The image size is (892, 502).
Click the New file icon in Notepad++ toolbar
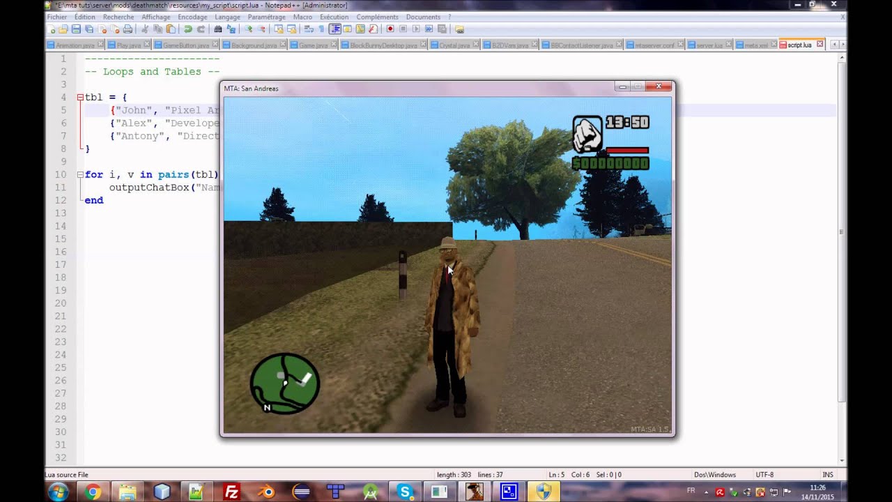pos(51,29)
